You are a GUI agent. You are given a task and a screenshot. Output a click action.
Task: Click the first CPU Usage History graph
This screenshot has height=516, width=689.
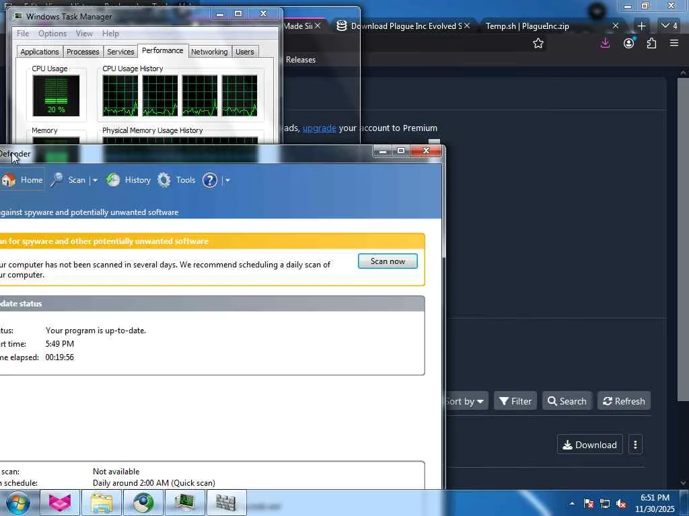[x=120, y=95]
